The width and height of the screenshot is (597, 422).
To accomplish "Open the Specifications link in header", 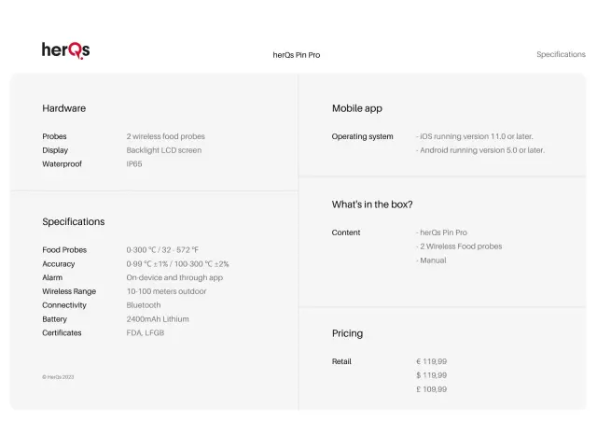I will pos(561,54).
